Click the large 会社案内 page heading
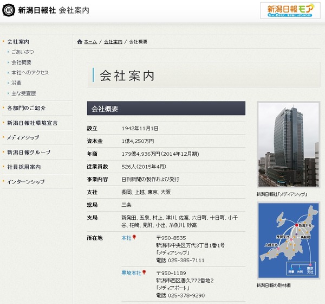Image resolution: width=325 pixels, height=304 pixels. pyautogui.click(x=127, y=75)
